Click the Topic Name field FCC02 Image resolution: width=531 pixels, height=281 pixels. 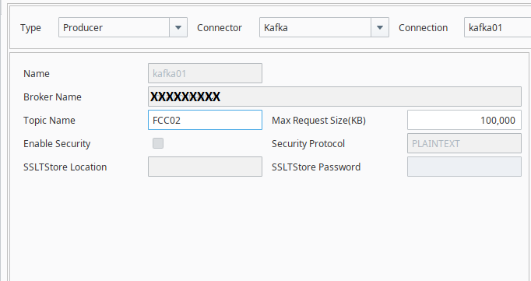tap(205, 120)
